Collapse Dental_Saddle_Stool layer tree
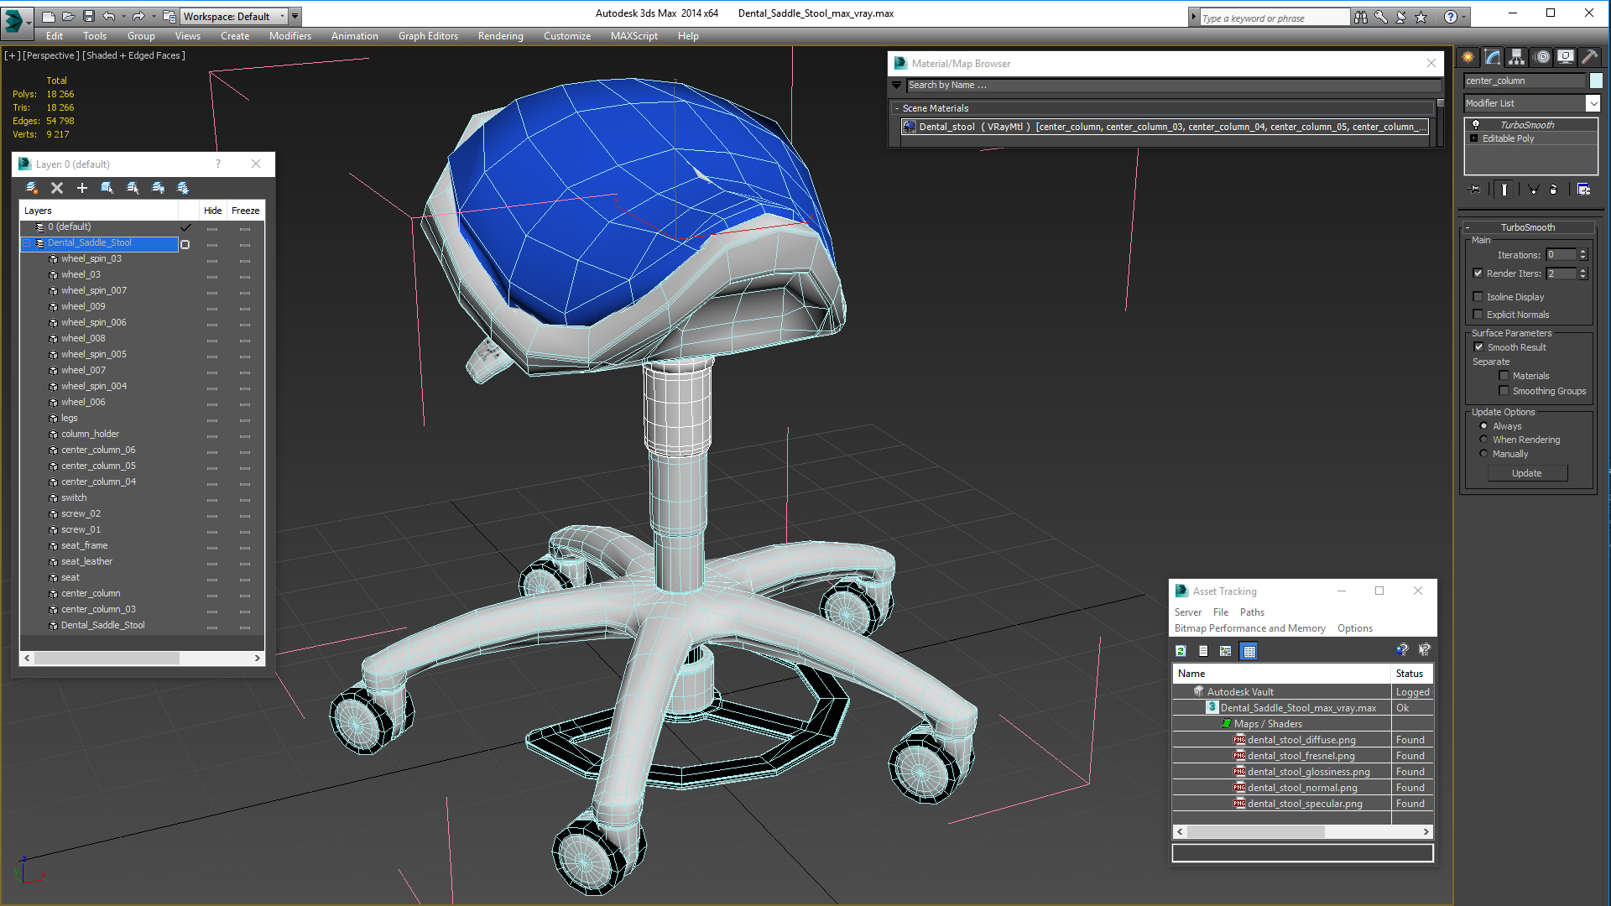The width and height of the screenshot is (1611, 906). pyautogui.click(x=27, y=243)
